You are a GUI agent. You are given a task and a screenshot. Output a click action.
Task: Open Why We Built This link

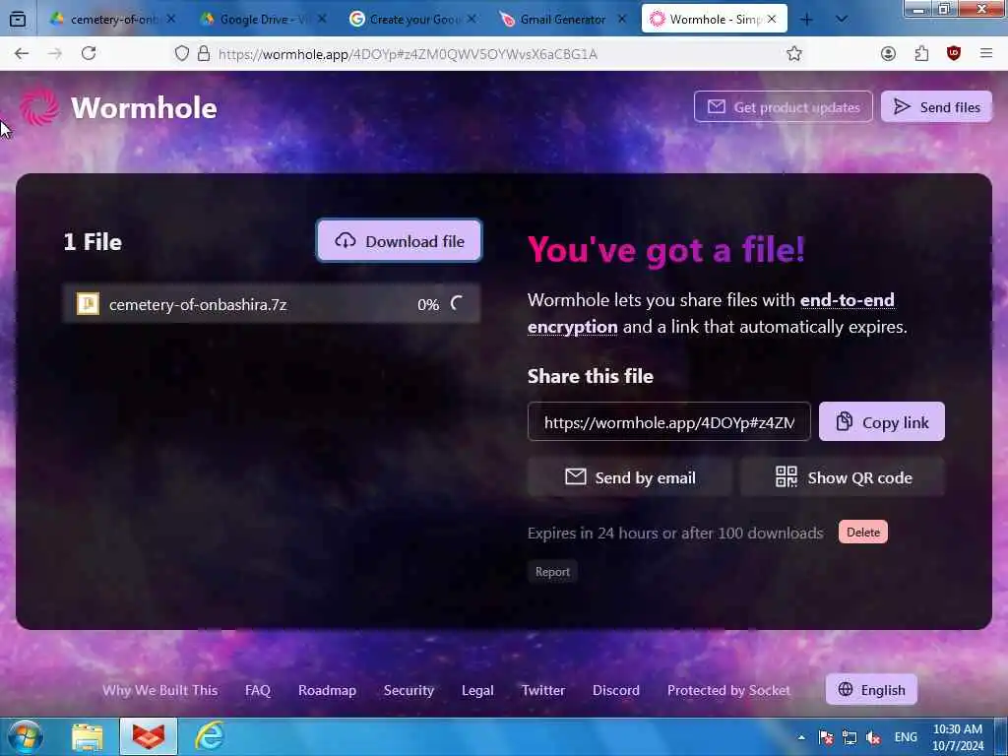(159, 690)
